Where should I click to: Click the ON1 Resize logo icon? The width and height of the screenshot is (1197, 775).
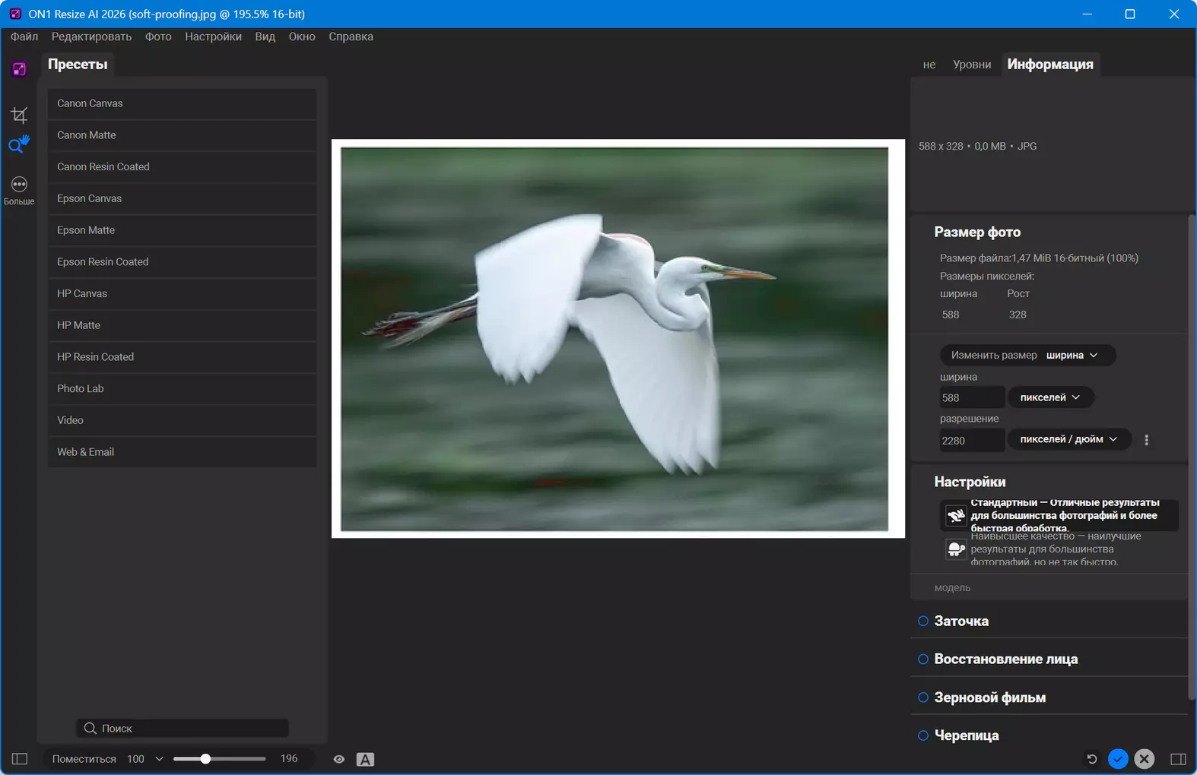point(19,69)
